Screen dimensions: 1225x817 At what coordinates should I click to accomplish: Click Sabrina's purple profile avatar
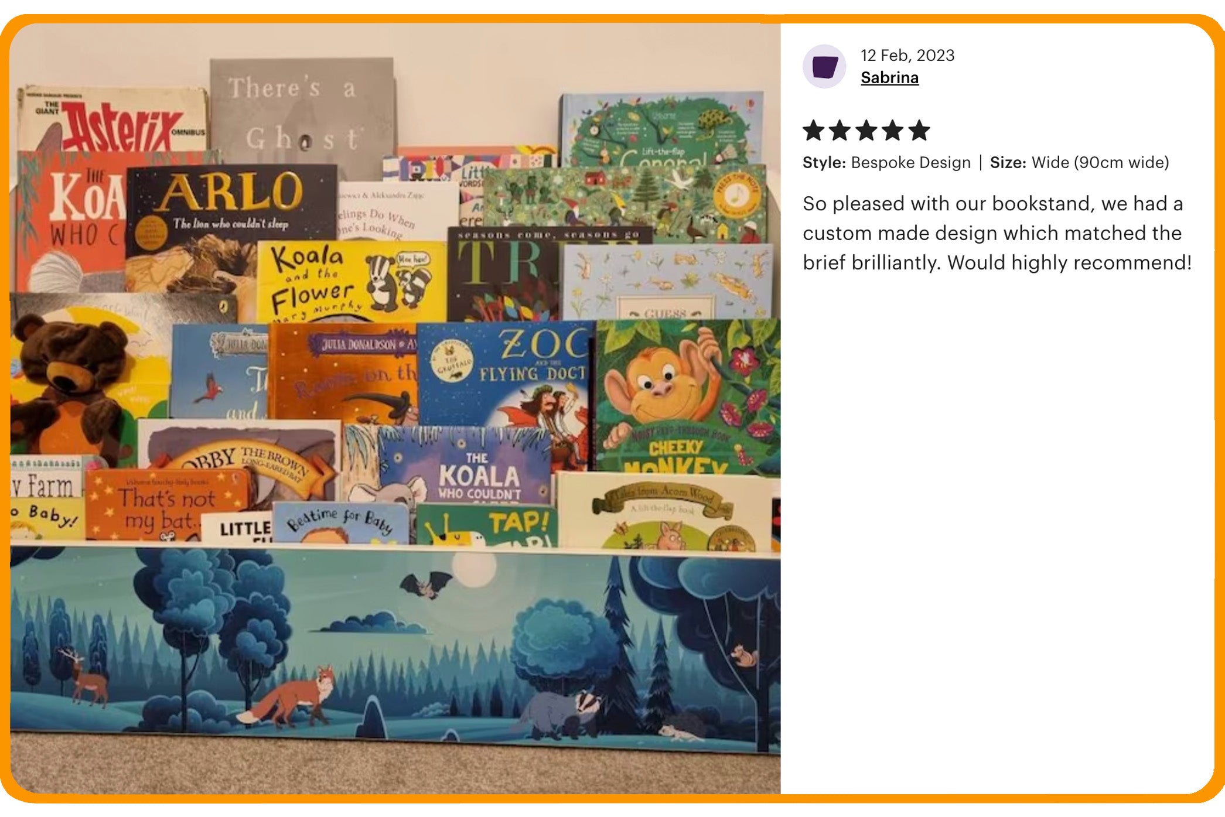coord(824,66)
